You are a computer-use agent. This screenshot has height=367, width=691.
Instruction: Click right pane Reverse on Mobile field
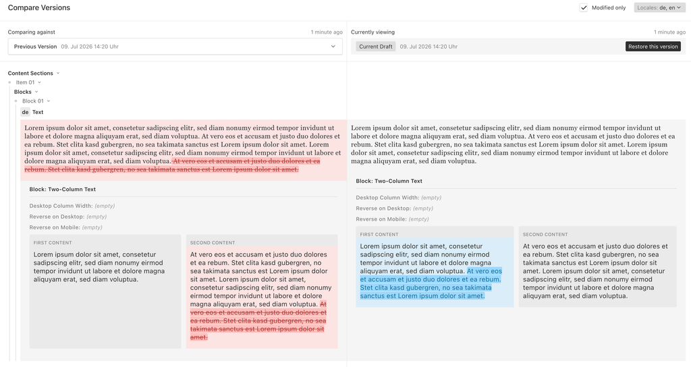click(x=392, y=219)
